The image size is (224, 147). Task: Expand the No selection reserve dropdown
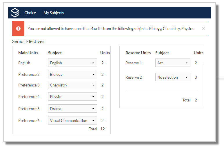click(x=173, y=77)
